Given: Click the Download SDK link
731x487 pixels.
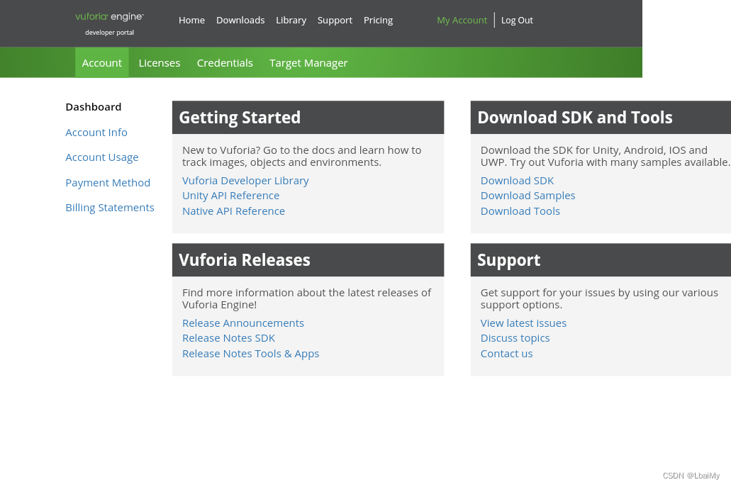Looking at the screenshot, I should [517, 181].
